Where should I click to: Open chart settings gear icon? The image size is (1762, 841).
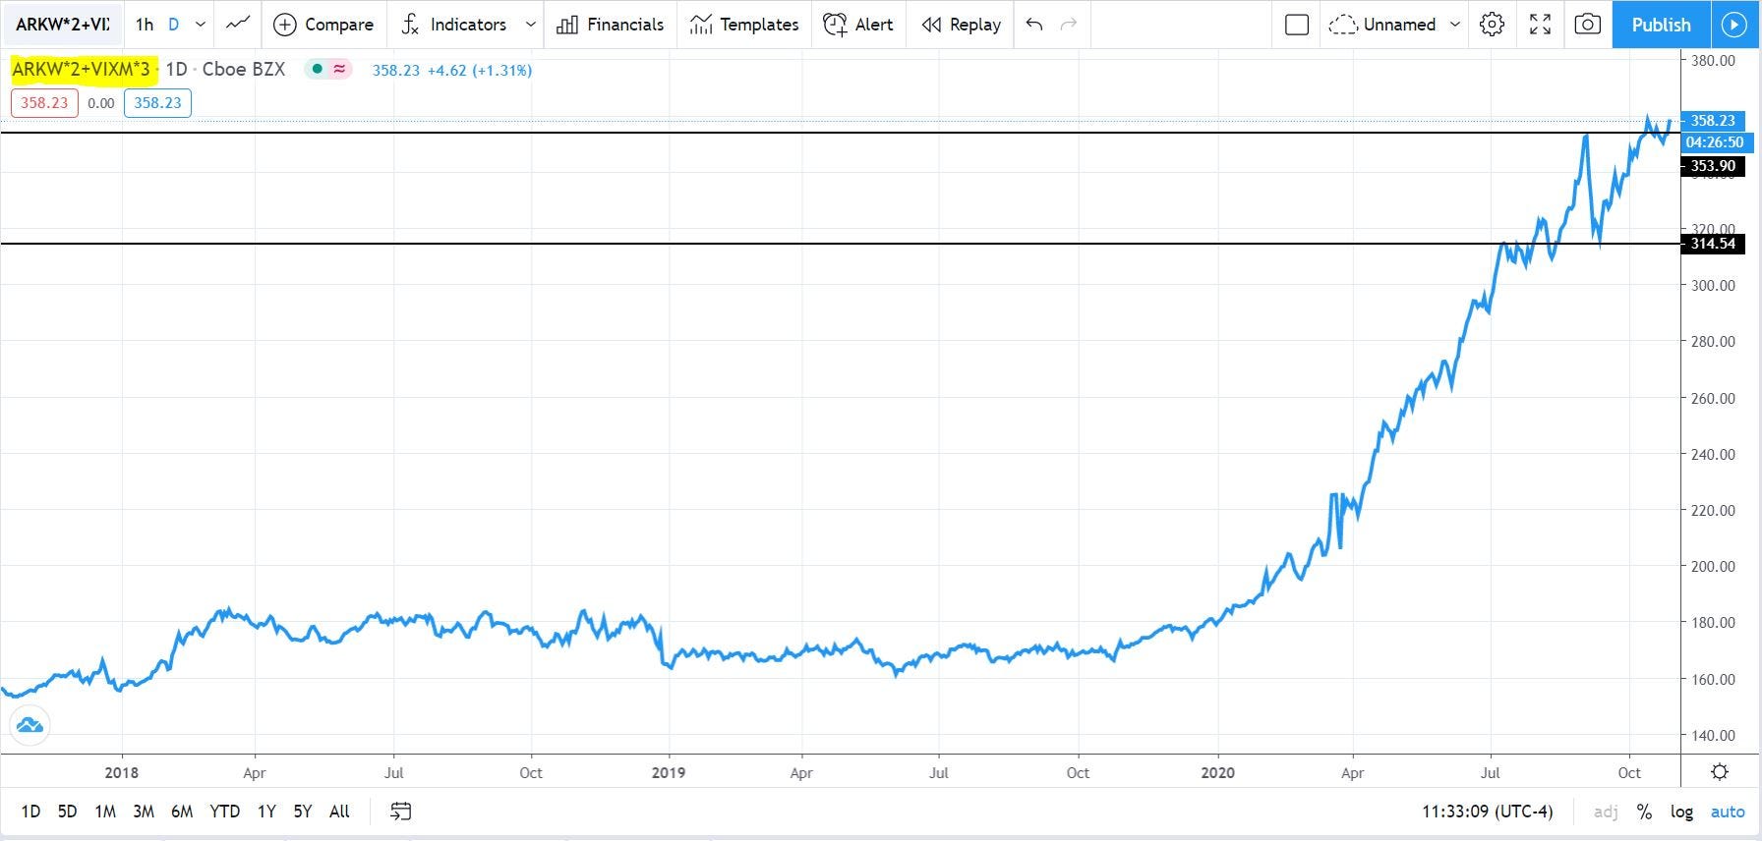(x=1493, y=25)
